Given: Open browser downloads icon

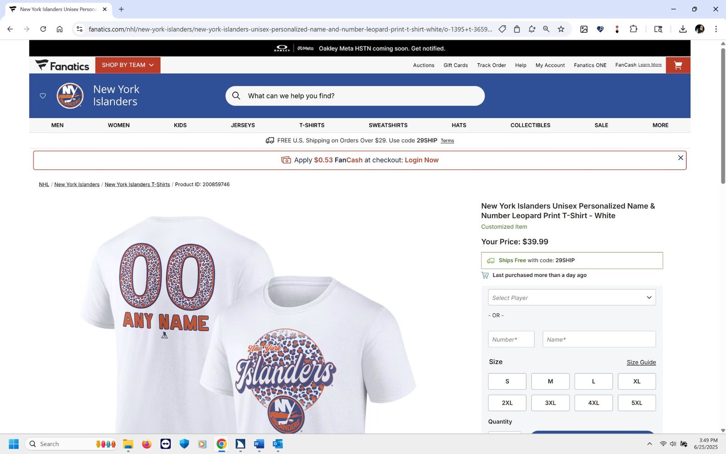Looking at the screenshot, I should click(682, 29).
